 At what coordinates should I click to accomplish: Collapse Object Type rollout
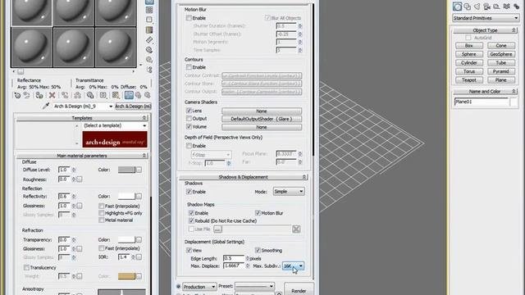tap(485, 30)
